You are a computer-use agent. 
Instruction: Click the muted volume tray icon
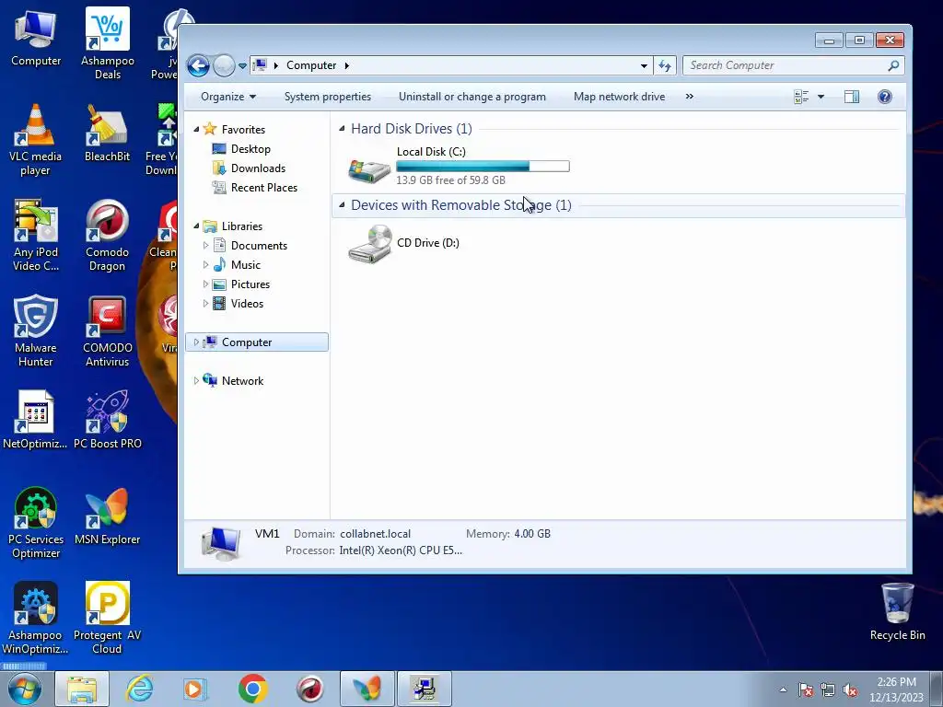(850, 690)
